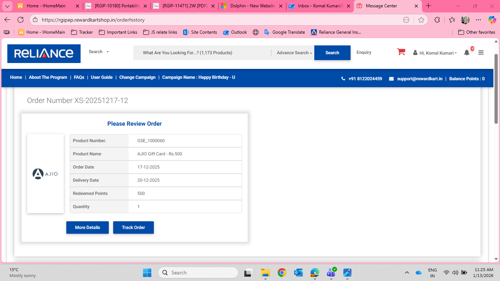Click the product search input field
Viewport: 500px width, 281px height.
coord(202,53)
